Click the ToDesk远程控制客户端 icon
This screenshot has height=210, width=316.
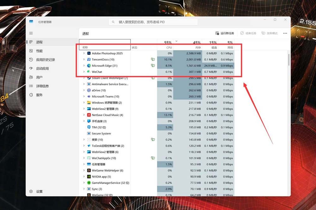(89, 146)
